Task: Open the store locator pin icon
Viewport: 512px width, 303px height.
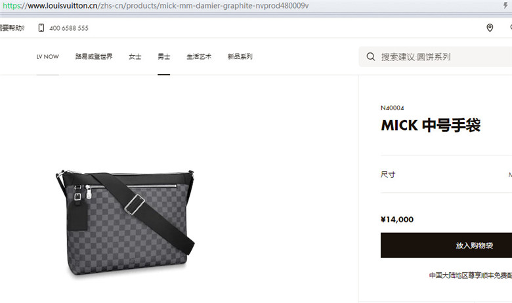Action: point(490,28)
